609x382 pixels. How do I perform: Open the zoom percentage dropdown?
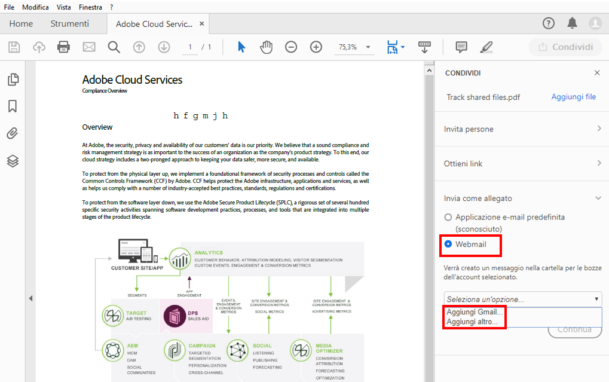(367, 47)
